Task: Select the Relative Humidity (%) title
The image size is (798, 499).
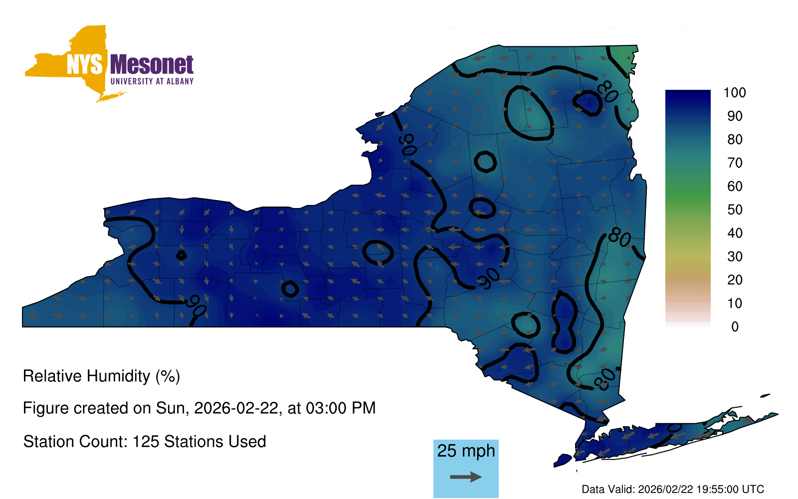Action: tap(101, 376)
